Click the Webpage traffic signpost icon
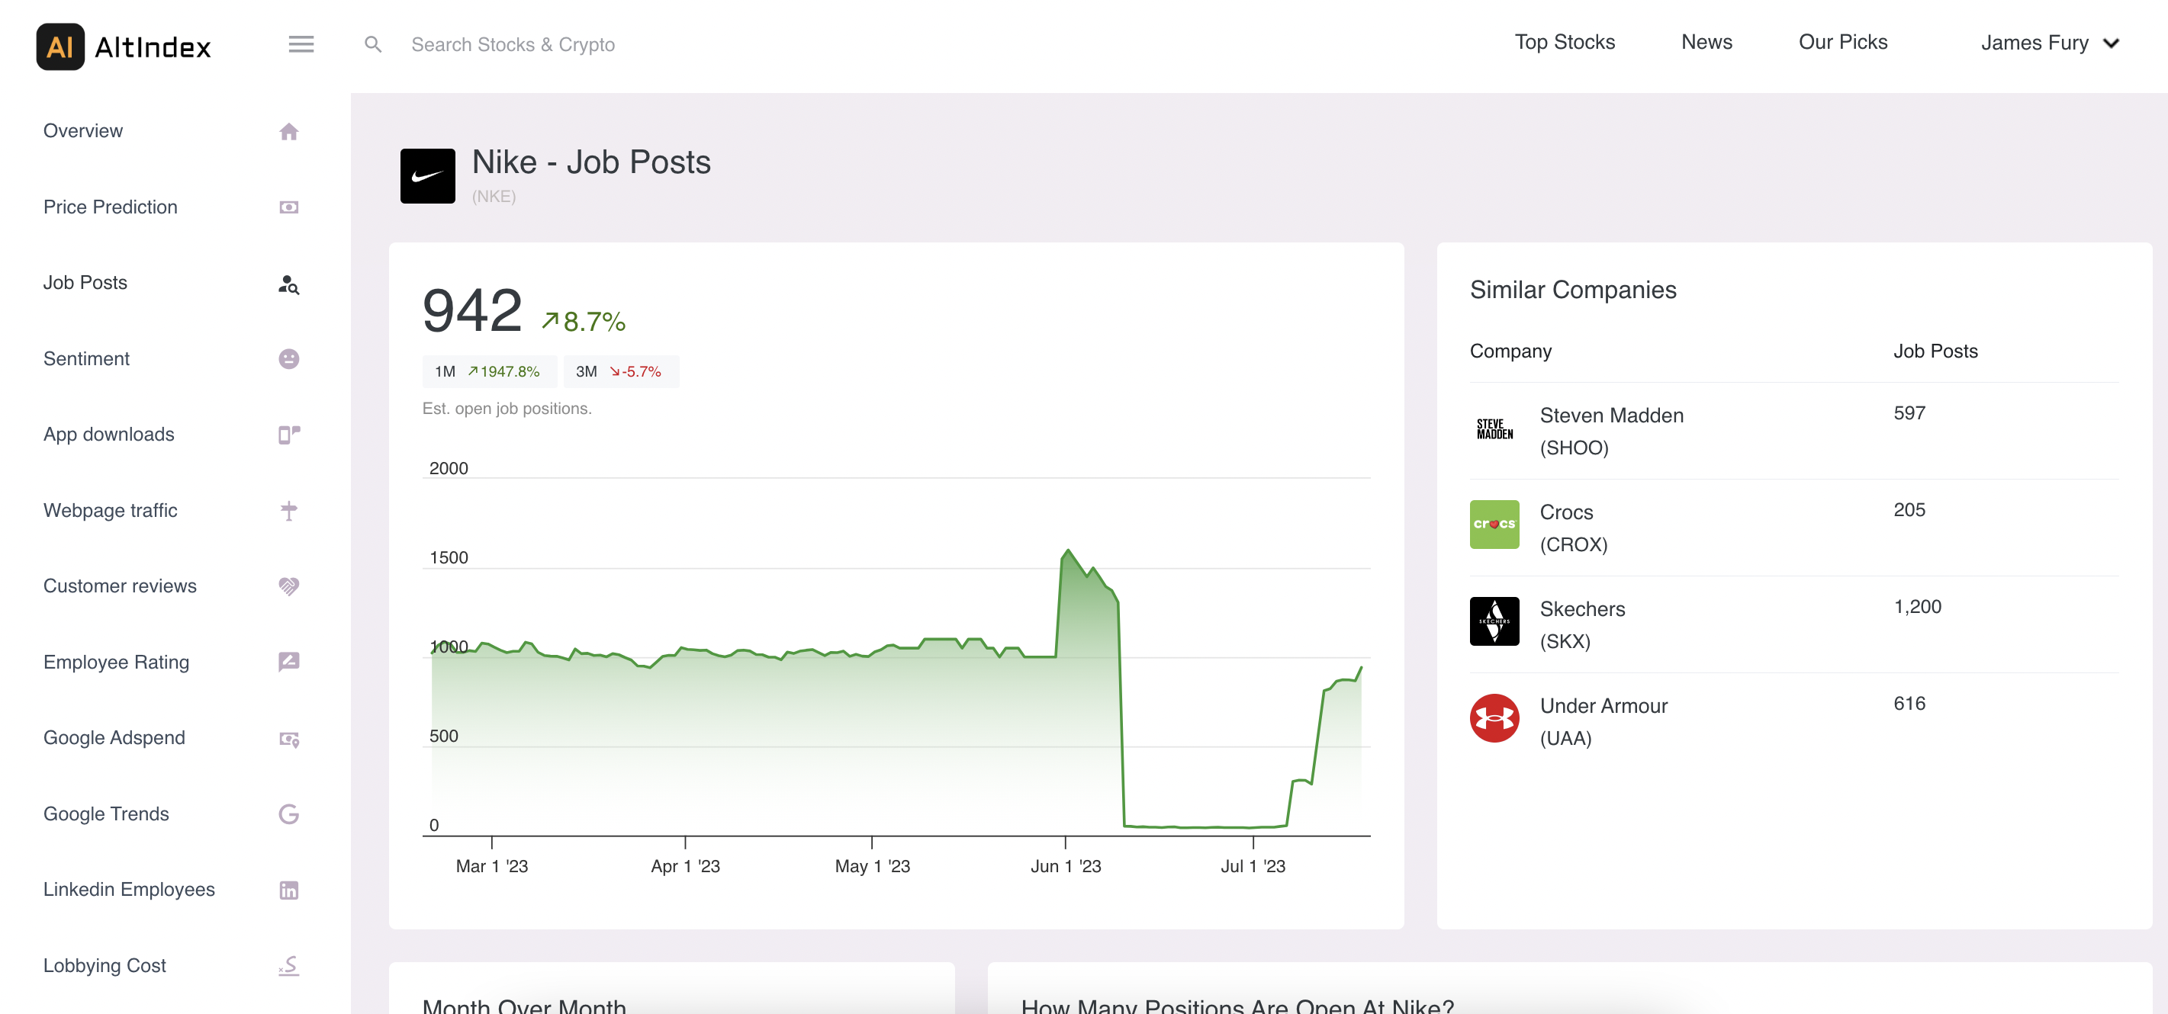The height and width of the screenshot is (1014, 2168). tap(288, 510)
